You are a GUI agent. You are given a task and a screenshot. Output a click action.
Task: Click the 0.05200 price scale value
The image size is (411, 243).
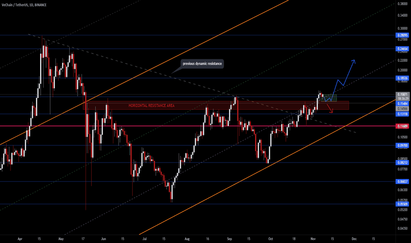coord(402,209)
